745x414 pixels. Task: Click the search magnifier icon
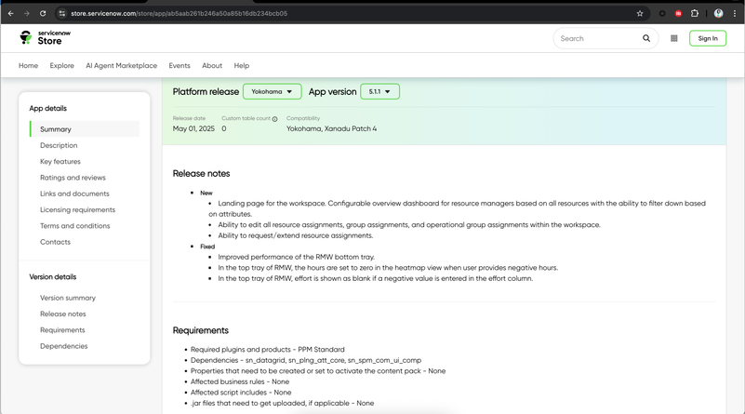tap(646, 38)
